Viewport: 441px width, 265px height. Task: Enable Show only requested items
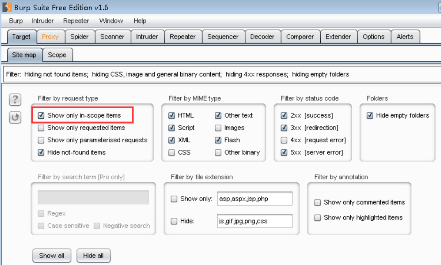[41, 128]
